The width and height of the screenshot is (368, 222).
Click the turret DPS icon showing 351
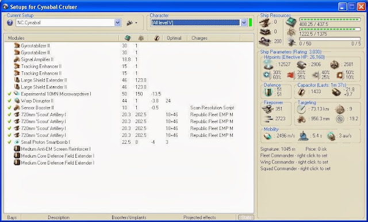click(x=267, y=109)
